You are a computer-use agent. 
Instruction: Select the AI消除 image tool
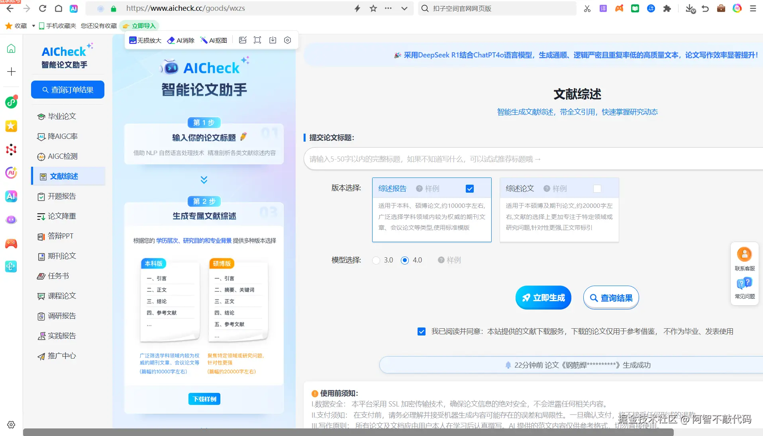pos(181,40)
